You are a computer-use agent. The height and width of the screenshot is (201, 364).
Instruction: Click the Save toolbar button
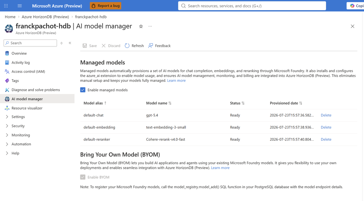click(x=90, y=46)
